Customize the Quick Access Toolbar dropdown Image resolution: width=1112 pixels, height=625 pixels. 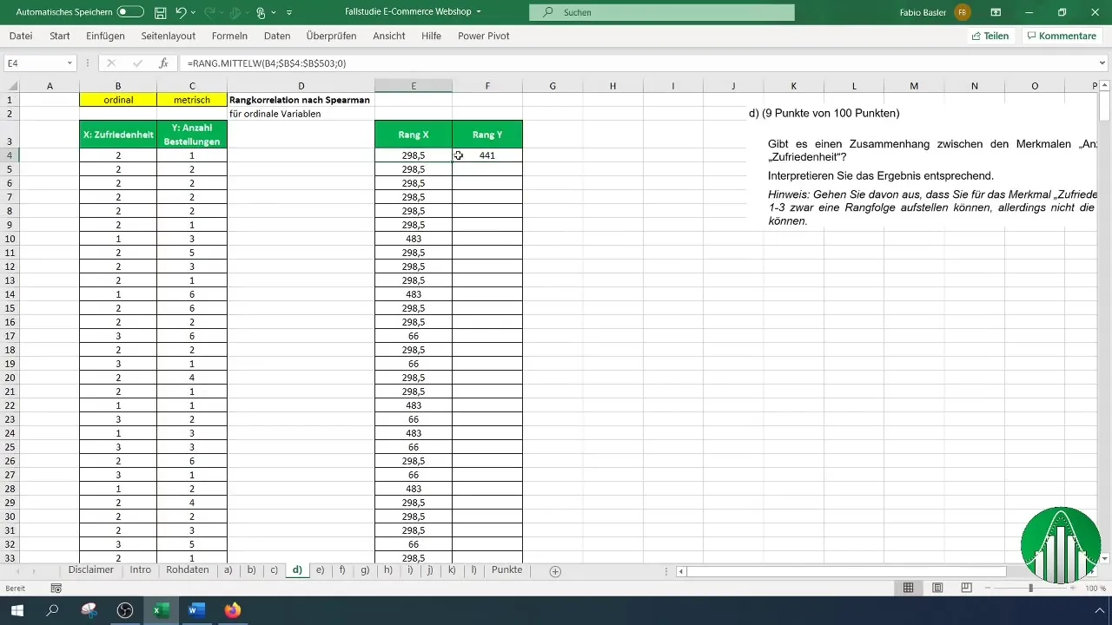tap(289, 13)
